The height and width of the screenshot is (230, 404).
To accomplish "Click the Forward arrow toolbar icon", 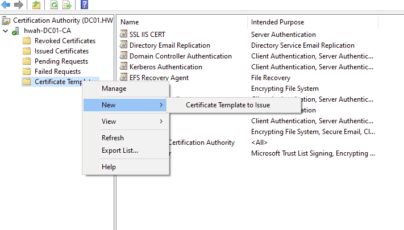I will pyautogui.click(x=19, y=5).
